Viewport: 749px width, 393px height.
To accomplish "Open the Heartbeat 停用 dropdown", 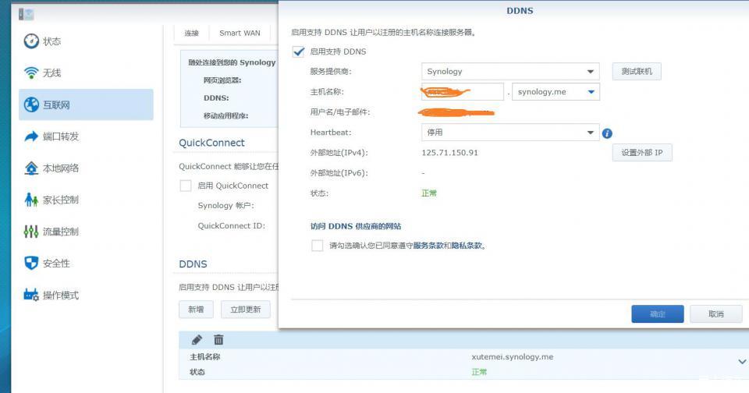I will click(510, 133).
